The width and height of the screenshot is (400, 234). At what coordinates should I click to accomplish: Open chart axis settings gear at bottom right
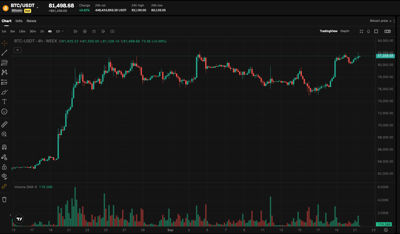pyautogui.click(x=386, y=230)
